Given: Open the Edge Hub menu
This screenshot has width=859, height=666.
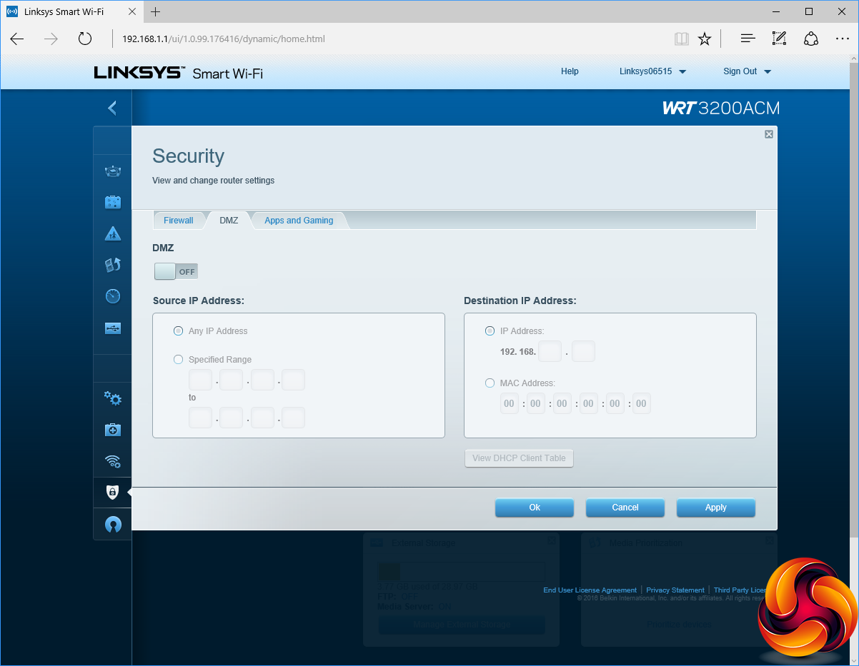Looking at the screenshot, I should [x=748, y=39].
